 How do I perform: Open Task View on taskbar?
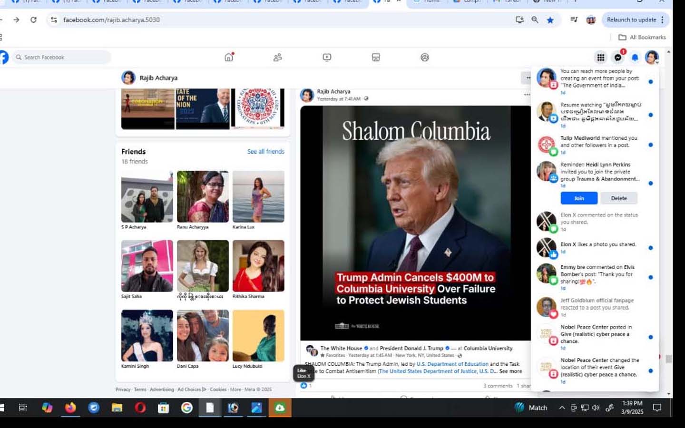(x=23, y=408)
